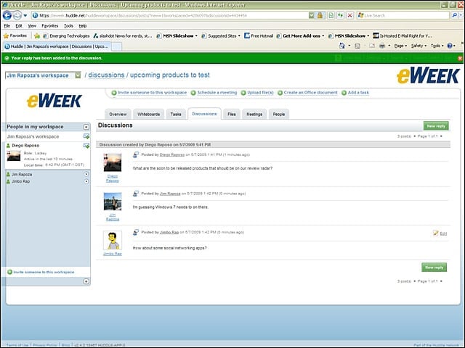This screenshot has width=465, height=348.
Task: Dismiss the green reply notification bar
Action: pyautogui.click(x=460, y=58)
